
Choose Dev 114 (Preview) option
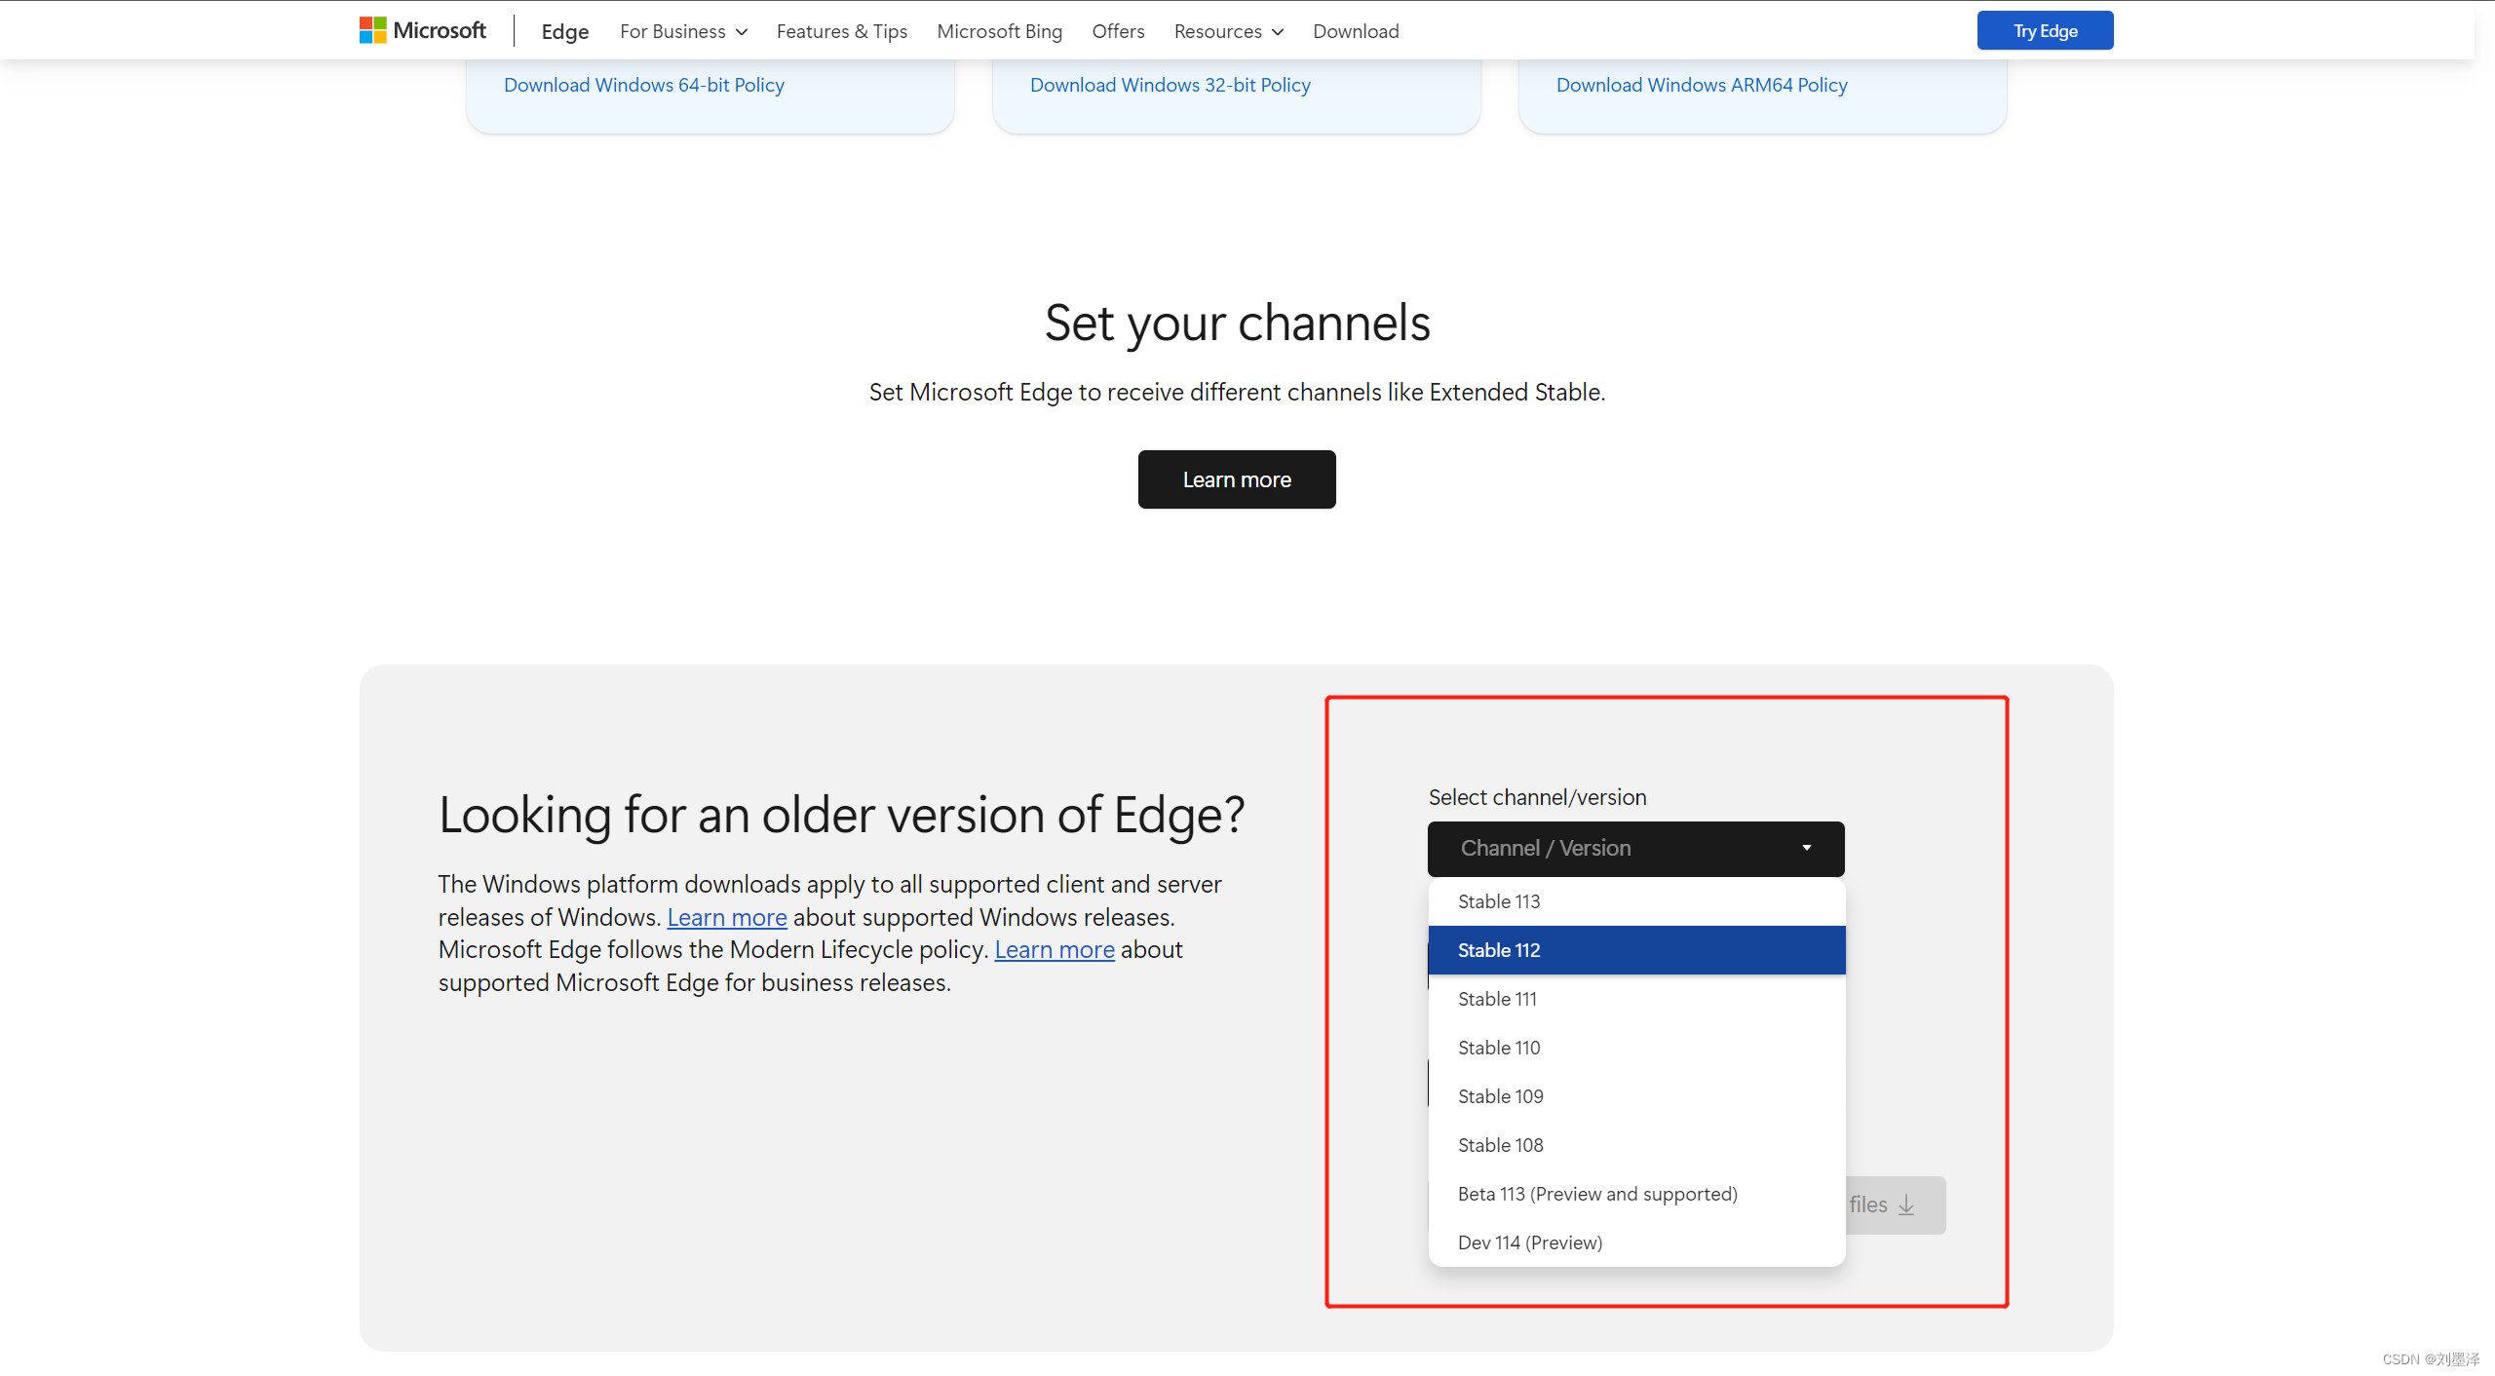tap(1529, 1242)
